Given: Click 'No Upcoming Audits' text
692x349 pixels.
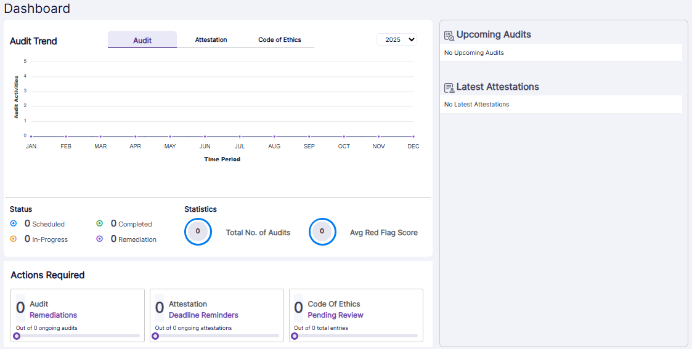Looking at the screenshot, I should tap(474, 52).
